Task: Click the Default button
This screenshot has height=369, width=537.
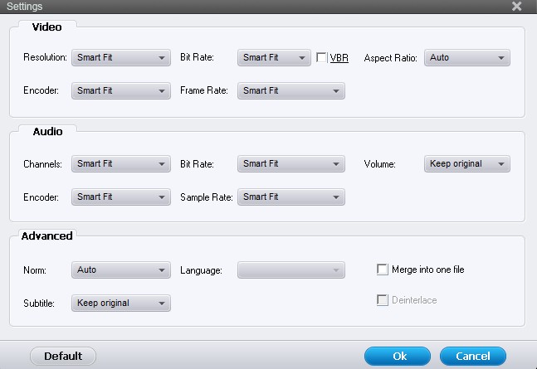Action: pyautogui.click(x=63, y=357)
